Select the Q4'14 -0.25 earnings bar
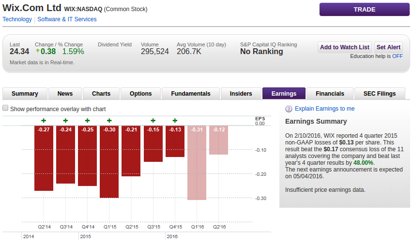This screenshot has height=243, width=414. 87,156
